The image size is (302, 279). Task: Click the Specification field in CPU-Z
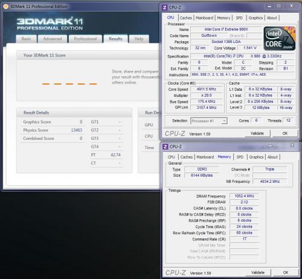pos(243,56)
